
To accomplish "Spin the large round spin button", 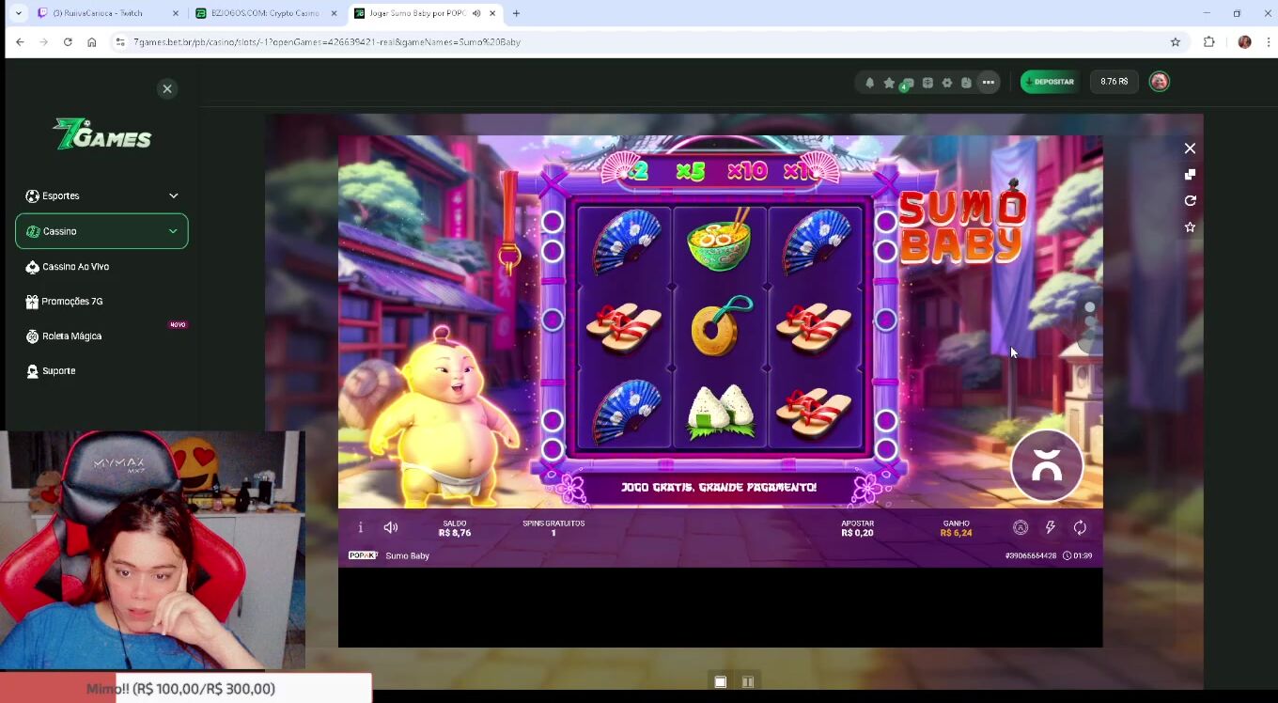I will pyautogui.click(x=1047, y=465).
